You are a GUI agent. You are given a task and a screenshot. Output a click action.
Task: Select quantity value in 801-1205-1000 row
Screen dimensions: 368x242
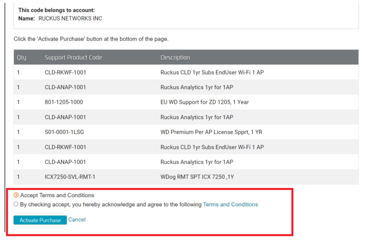(18, 102)
